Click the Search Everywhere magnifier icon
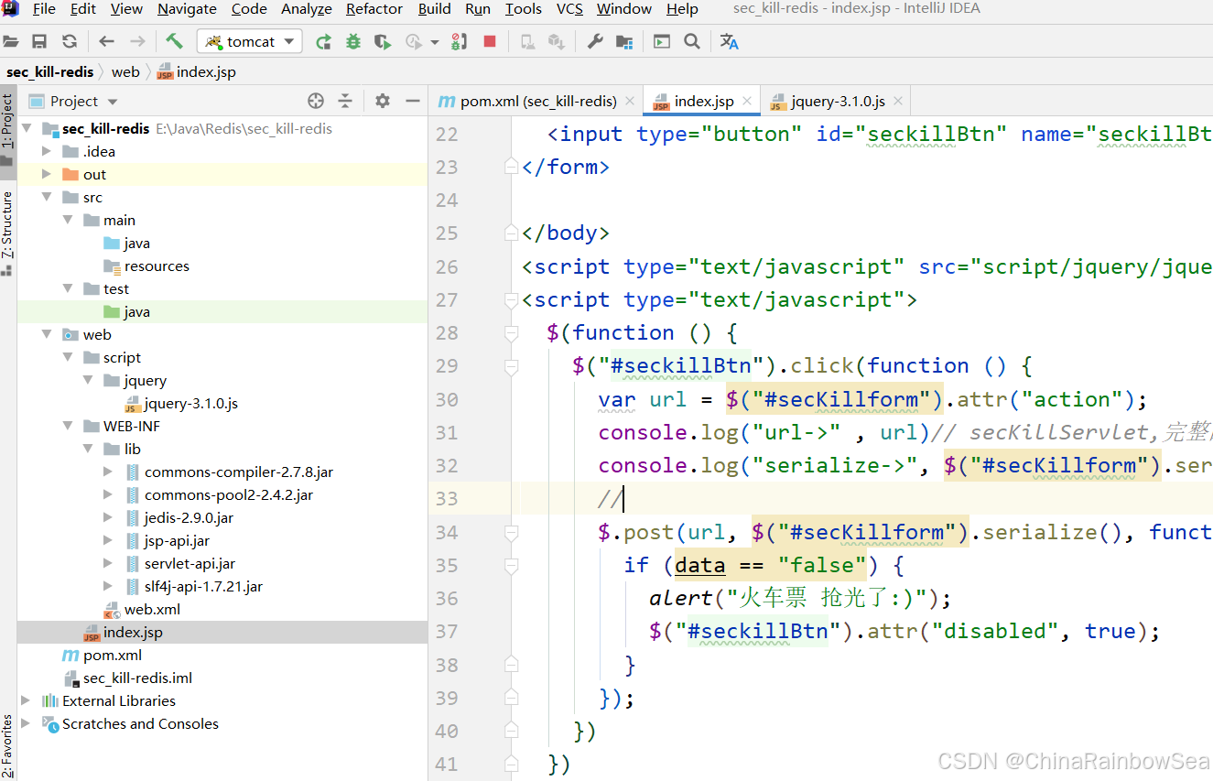 (692, 41)
